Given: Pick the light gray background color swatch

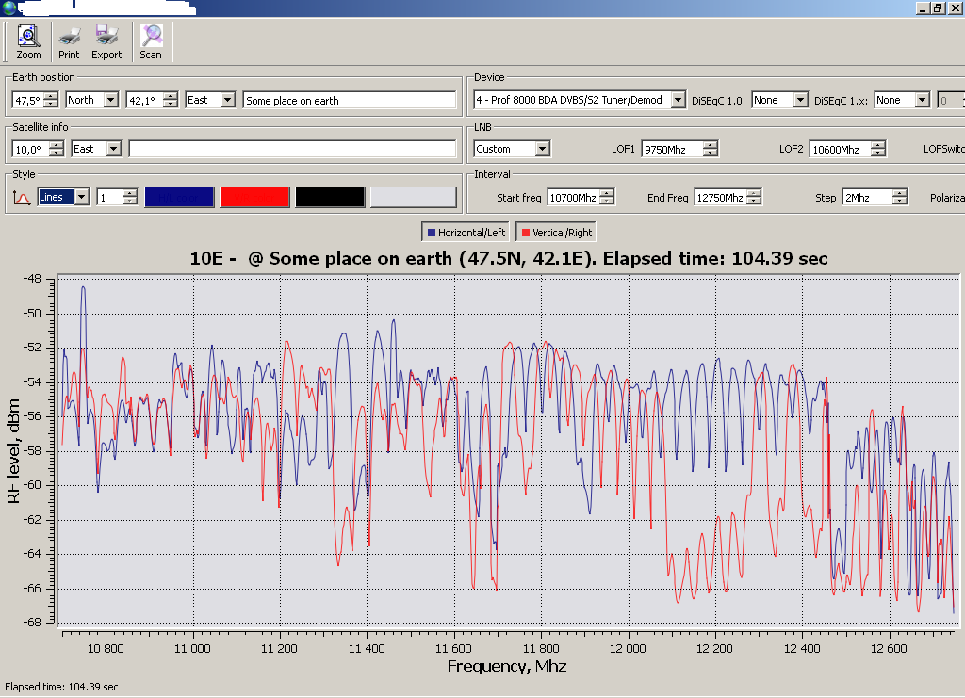Looking at the screenshot, I should [x=414, y=198].
